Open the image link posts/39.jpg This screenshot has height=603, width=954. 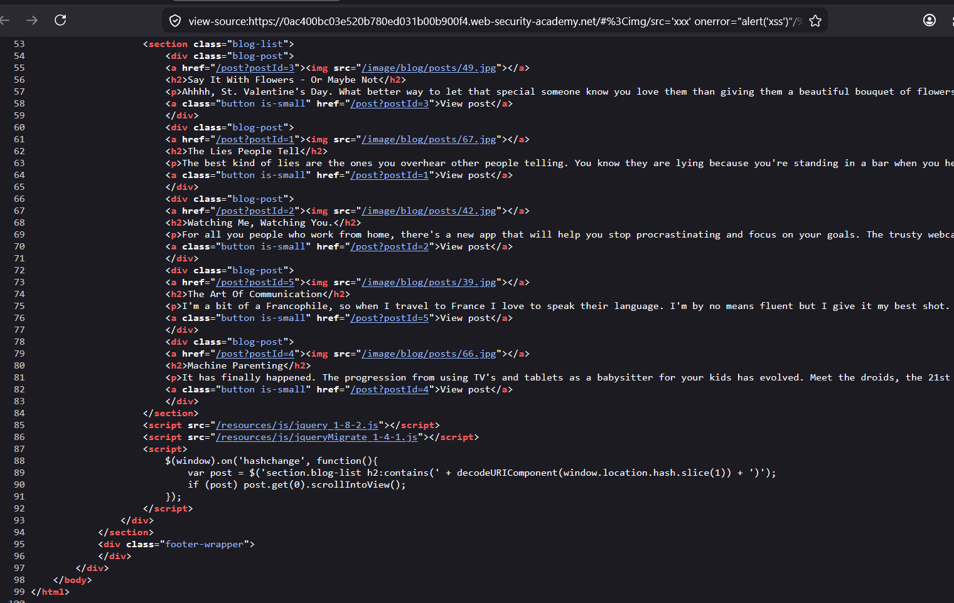(429, 282)
